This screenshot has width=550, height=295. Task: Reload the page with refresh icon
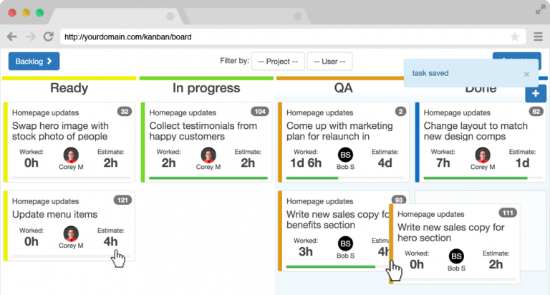[x=48, y=37]
